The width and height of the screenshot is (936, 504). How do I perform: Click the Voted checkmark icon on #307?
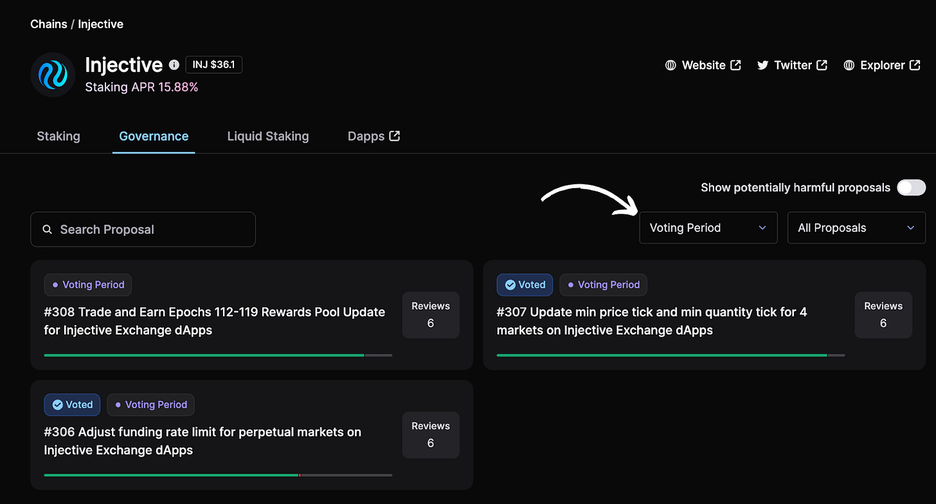510,284
